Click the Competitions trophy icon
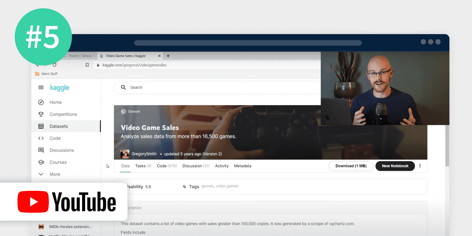 [x=41, y=114]
